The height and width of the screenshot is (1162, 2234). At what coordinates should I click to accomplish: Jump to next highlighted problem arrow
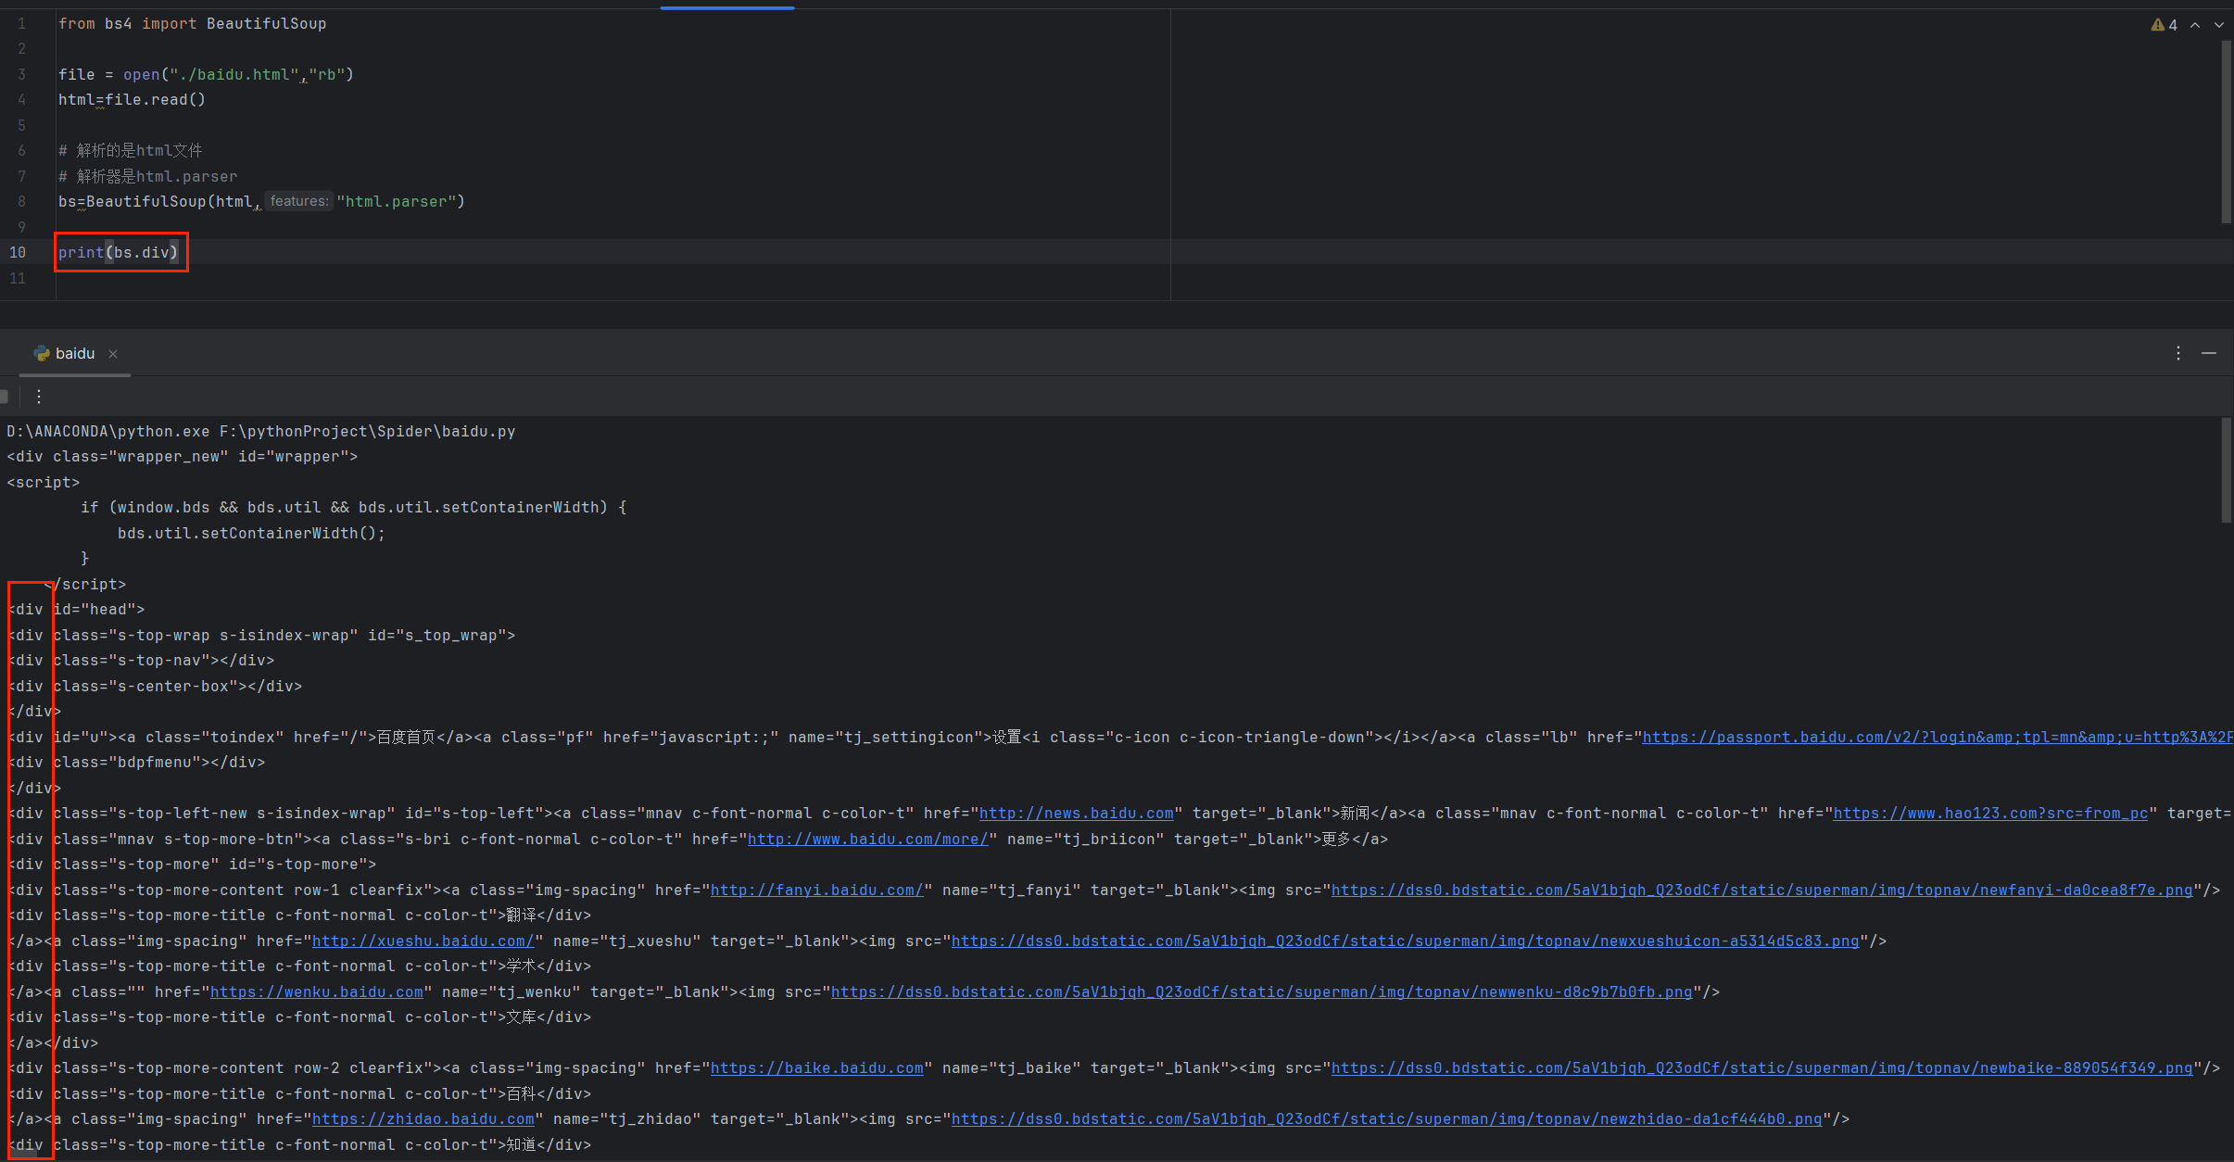[x=2219, y=25]
